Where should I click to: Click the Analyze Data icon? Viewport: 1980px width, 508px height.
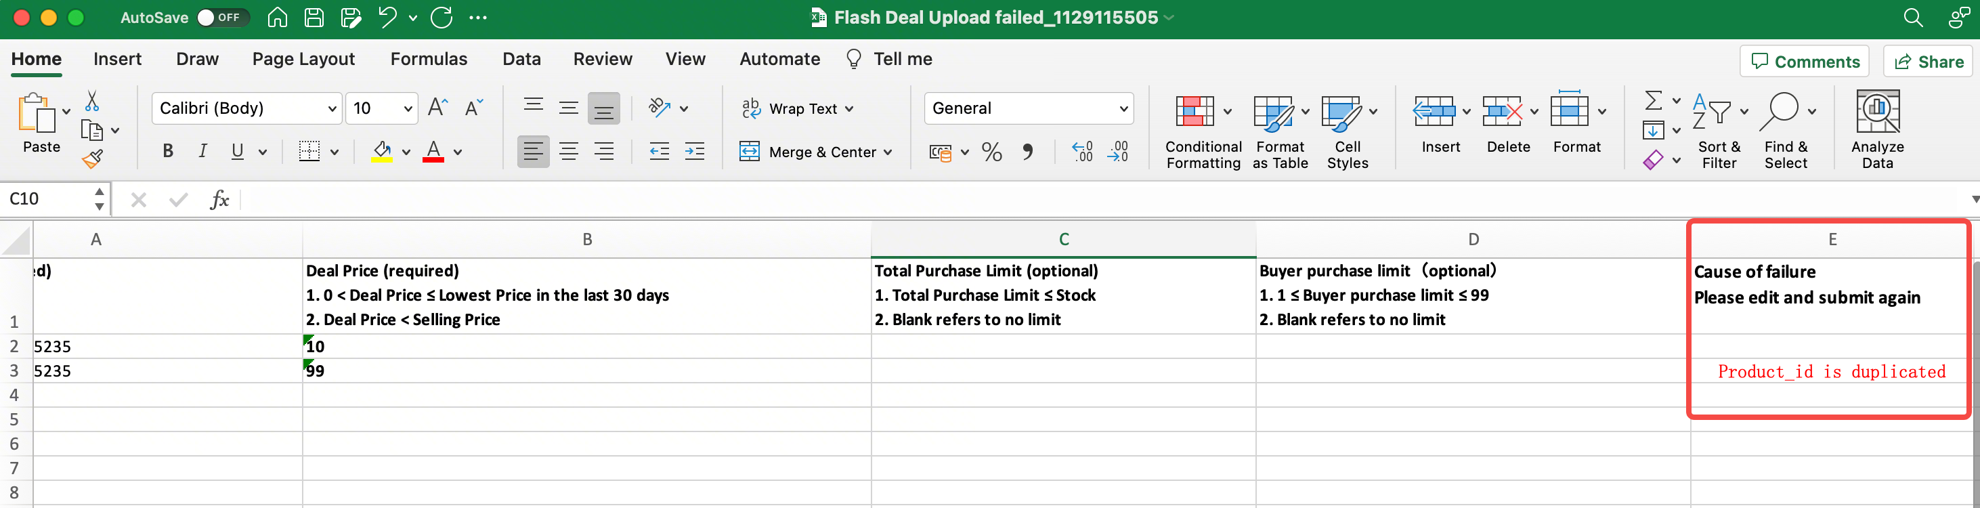(x=1877, y=128)
